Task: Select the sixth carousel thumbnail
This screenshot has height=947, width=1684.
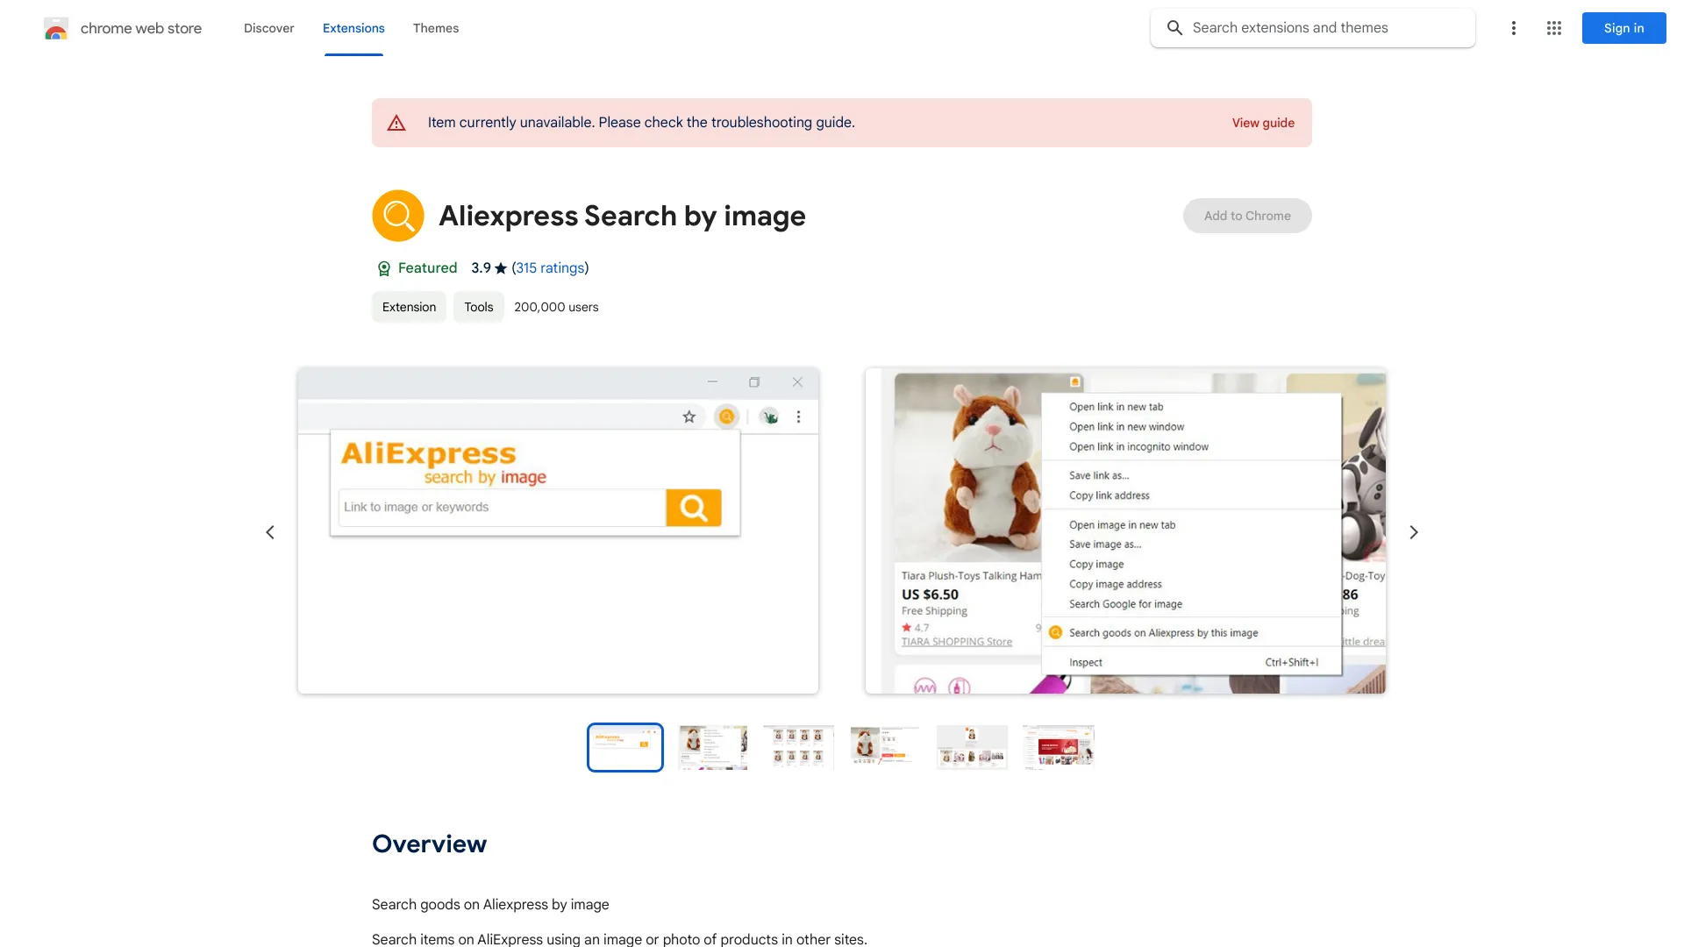Action: [x=1059, y=748]
